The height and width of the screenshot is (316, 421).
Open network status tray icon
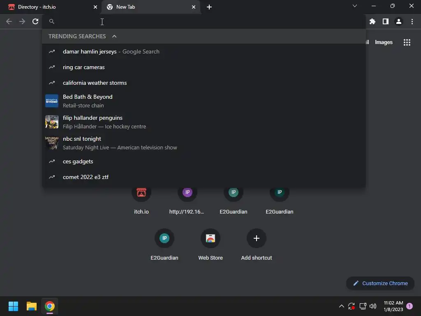pyautogui.click(x=363, y=306)
